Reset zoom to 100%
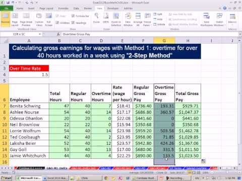 (x=106, y=19)
